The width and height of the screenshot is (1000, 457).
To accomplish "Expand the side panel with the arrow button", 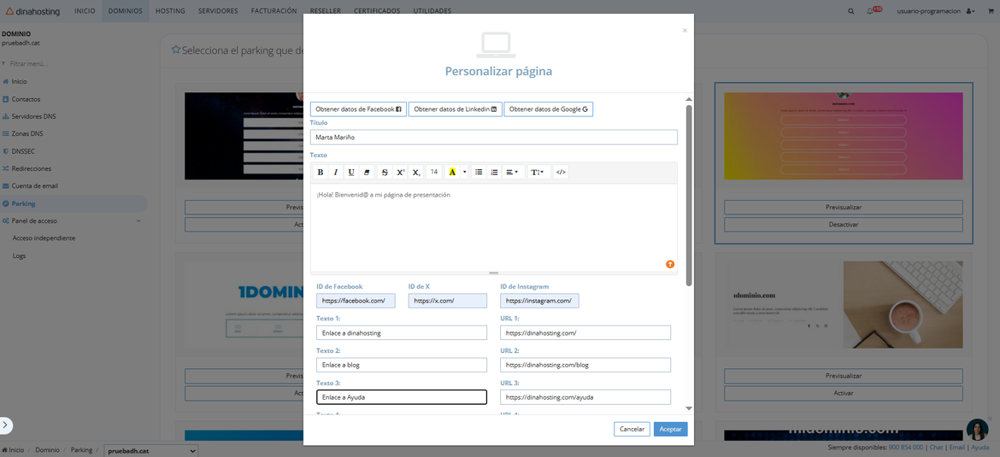I will tap(5, 425).
